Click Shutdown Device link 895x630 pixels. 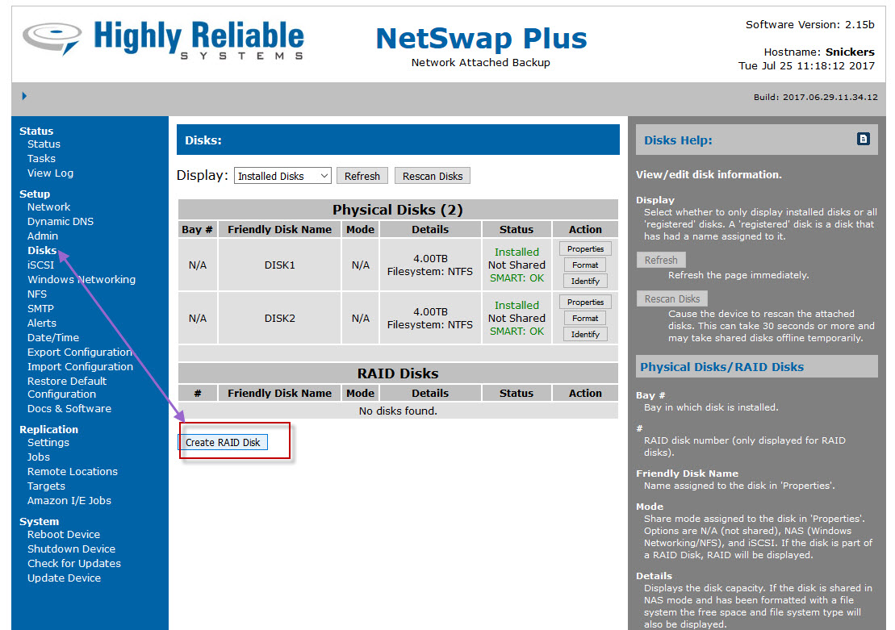(x=71, y=549)
